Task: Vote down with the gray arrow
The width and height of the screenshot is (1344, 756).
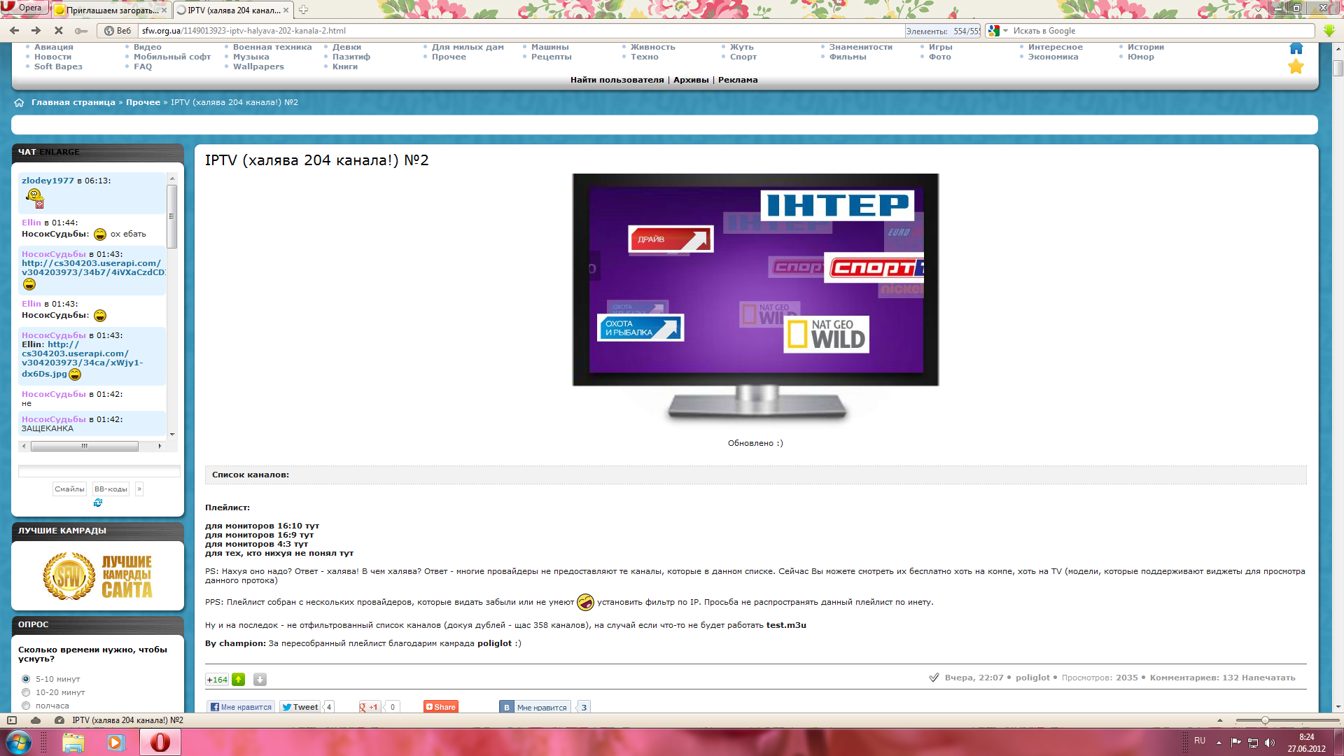Action: [260, 679]
